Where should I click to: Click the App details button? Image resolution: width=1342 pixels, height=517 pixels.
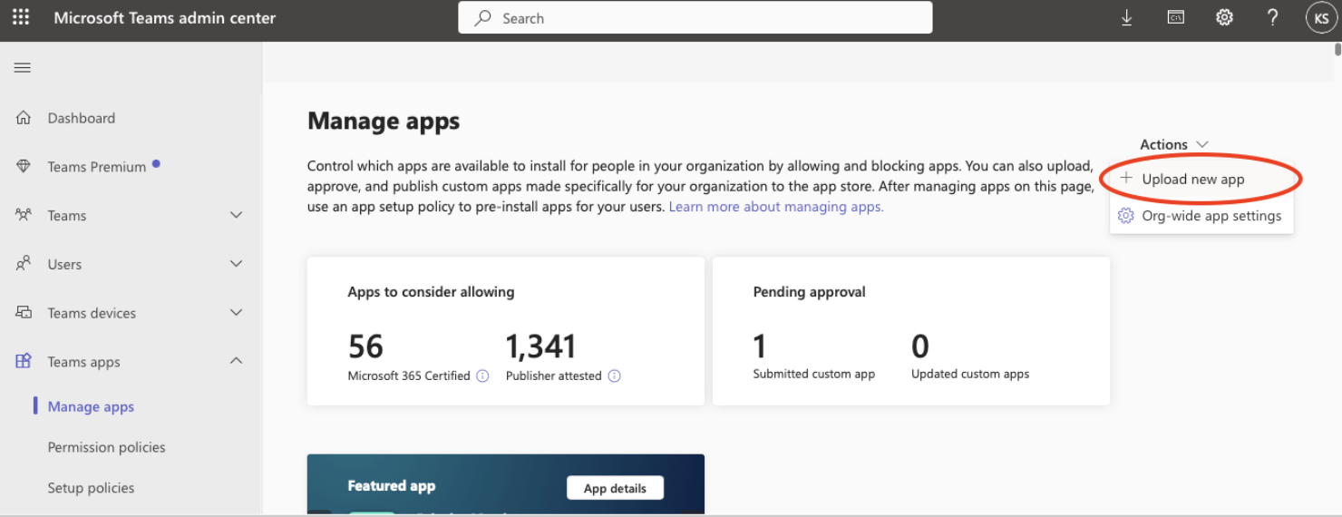coord(615,488)
